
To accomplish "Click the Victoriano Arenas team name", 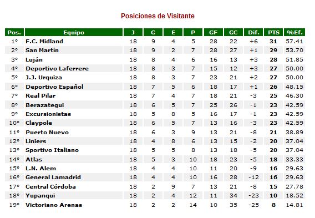I will click(54, 205).
